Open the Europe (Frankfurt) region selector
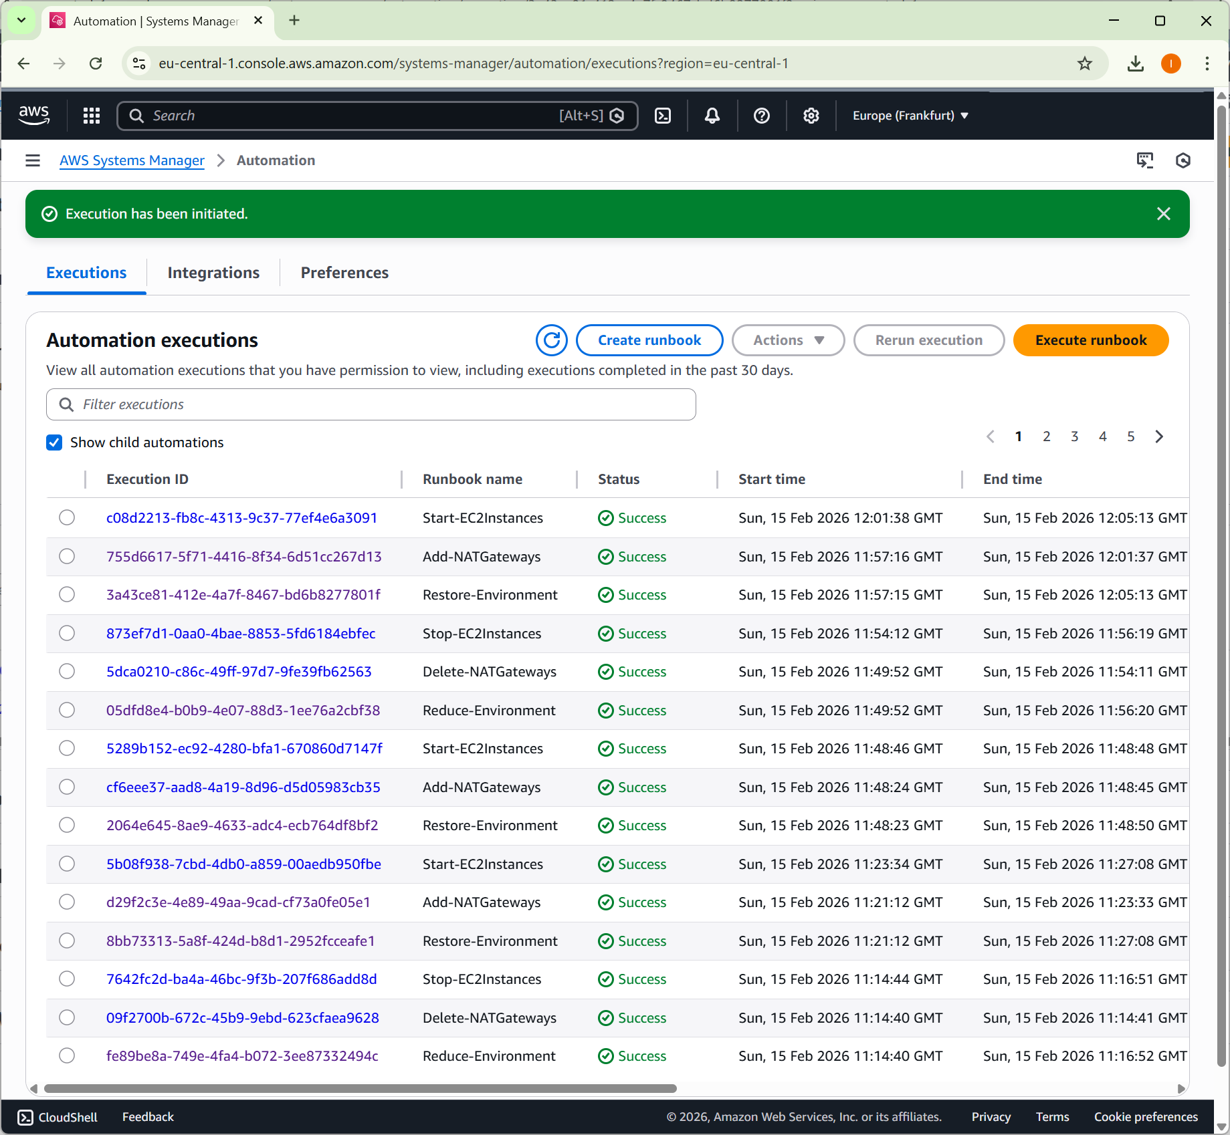Screen dimensions: 1230x1135 (x=910, y=116)
